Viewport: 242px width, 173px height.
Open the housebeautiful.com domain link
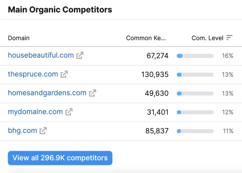[x=41, y=55]
